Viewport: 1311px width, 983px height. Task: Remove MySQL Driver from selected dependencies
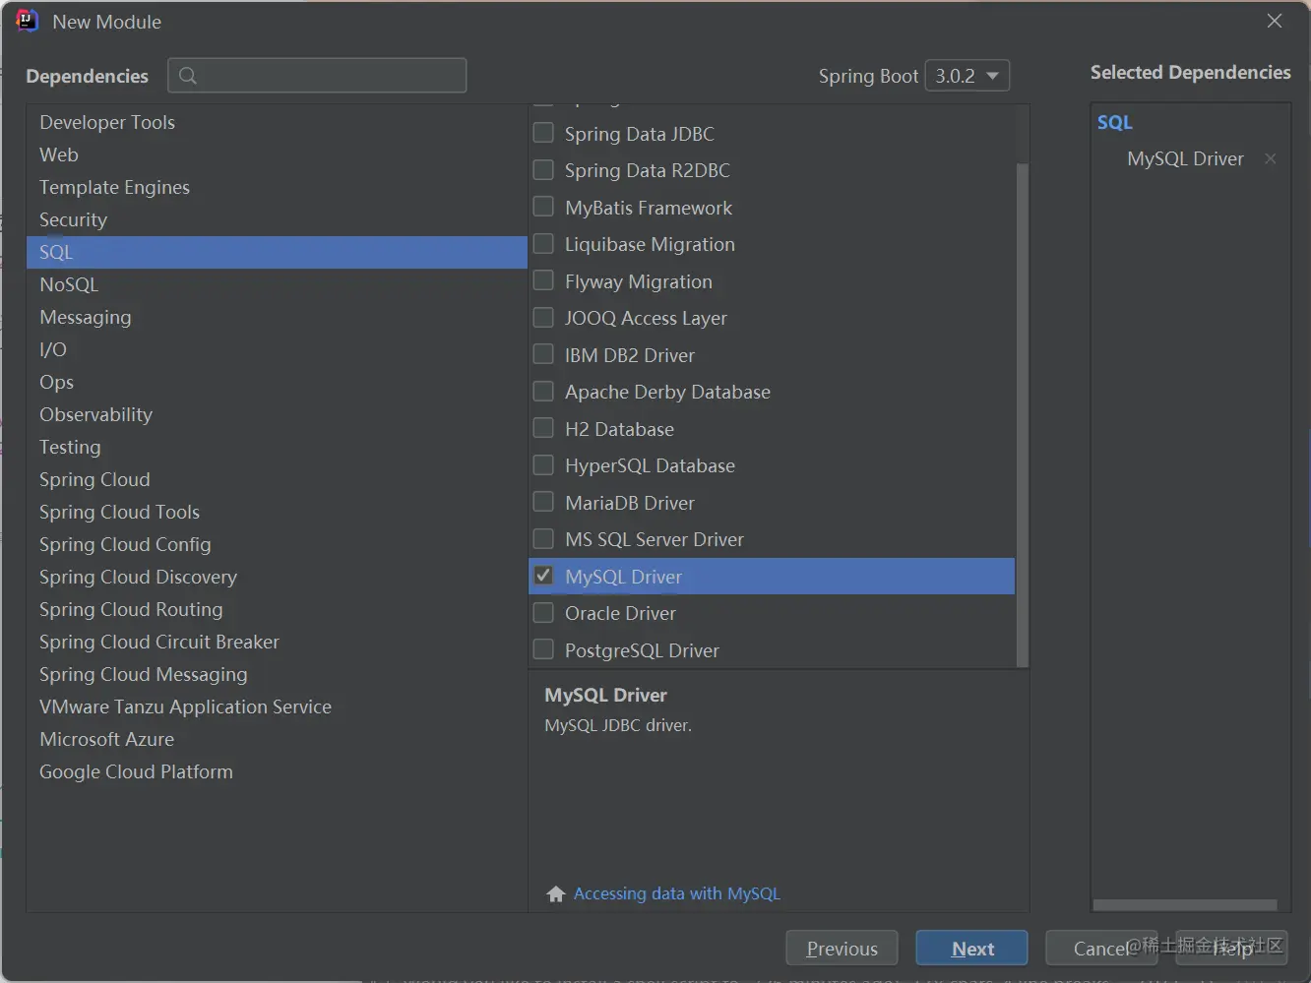(x=1271, y=158)
